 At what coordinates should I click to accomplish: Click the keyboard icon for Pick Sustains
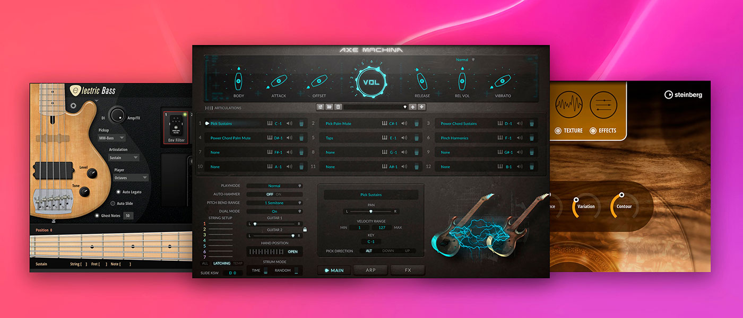[269, 123]
